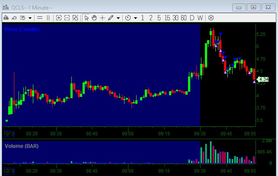Switch chart to 60 minute interval
The height and width of the screenshot is (176, 278).
[x=184, y=18]
